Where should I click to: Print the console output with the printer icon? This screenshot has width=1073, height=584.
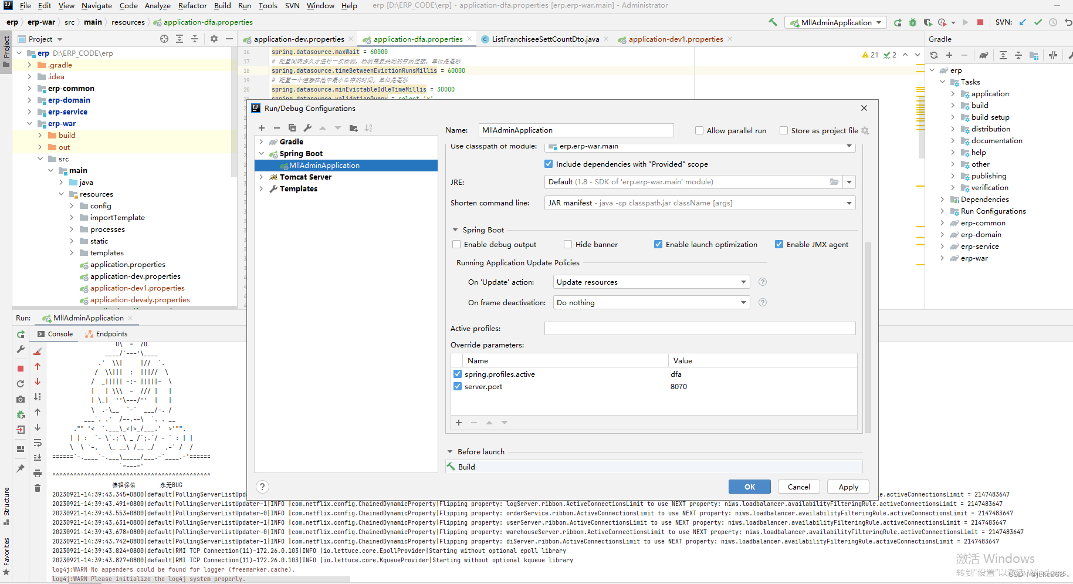click(38, 473)
